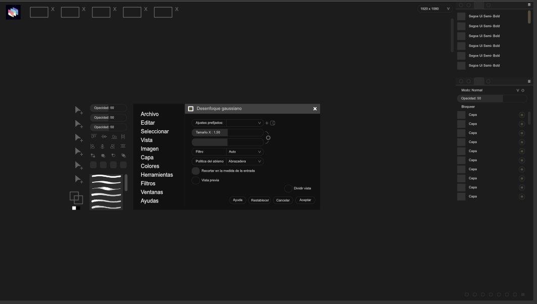Open the layers panel hamburger menu
537x304 pixels.
pos(529,81)
